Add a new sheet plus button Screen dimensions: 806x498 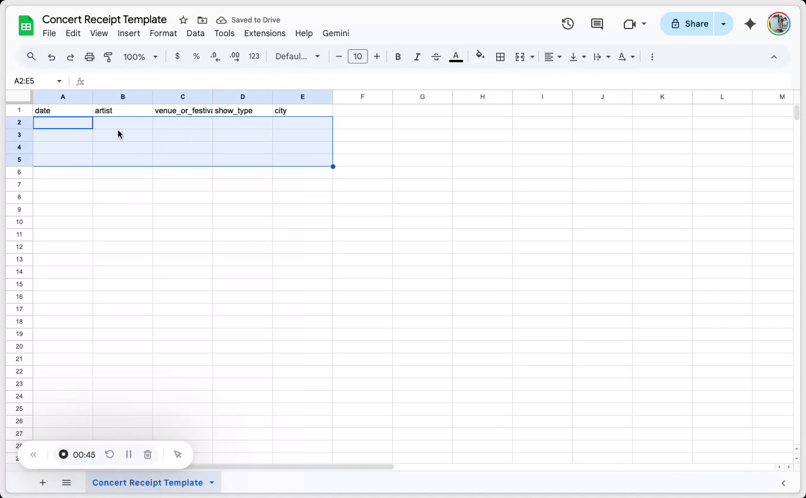pyautogui.click(x=43, y=483)
